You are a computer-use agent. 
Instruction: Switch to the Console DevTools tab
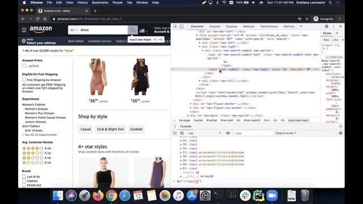[214, 27]
